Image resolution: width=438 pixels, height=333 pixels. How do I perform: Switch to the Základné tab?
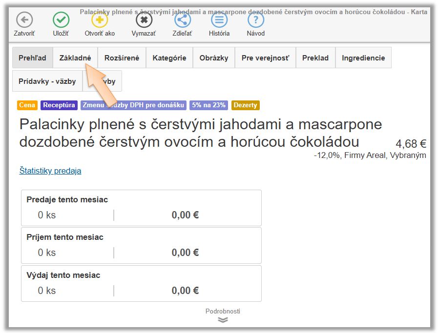click(x=75, y=58)
